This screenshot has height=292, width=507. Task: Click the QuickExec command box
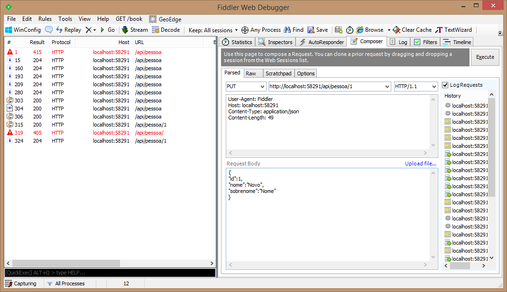[x=110, y=273]
